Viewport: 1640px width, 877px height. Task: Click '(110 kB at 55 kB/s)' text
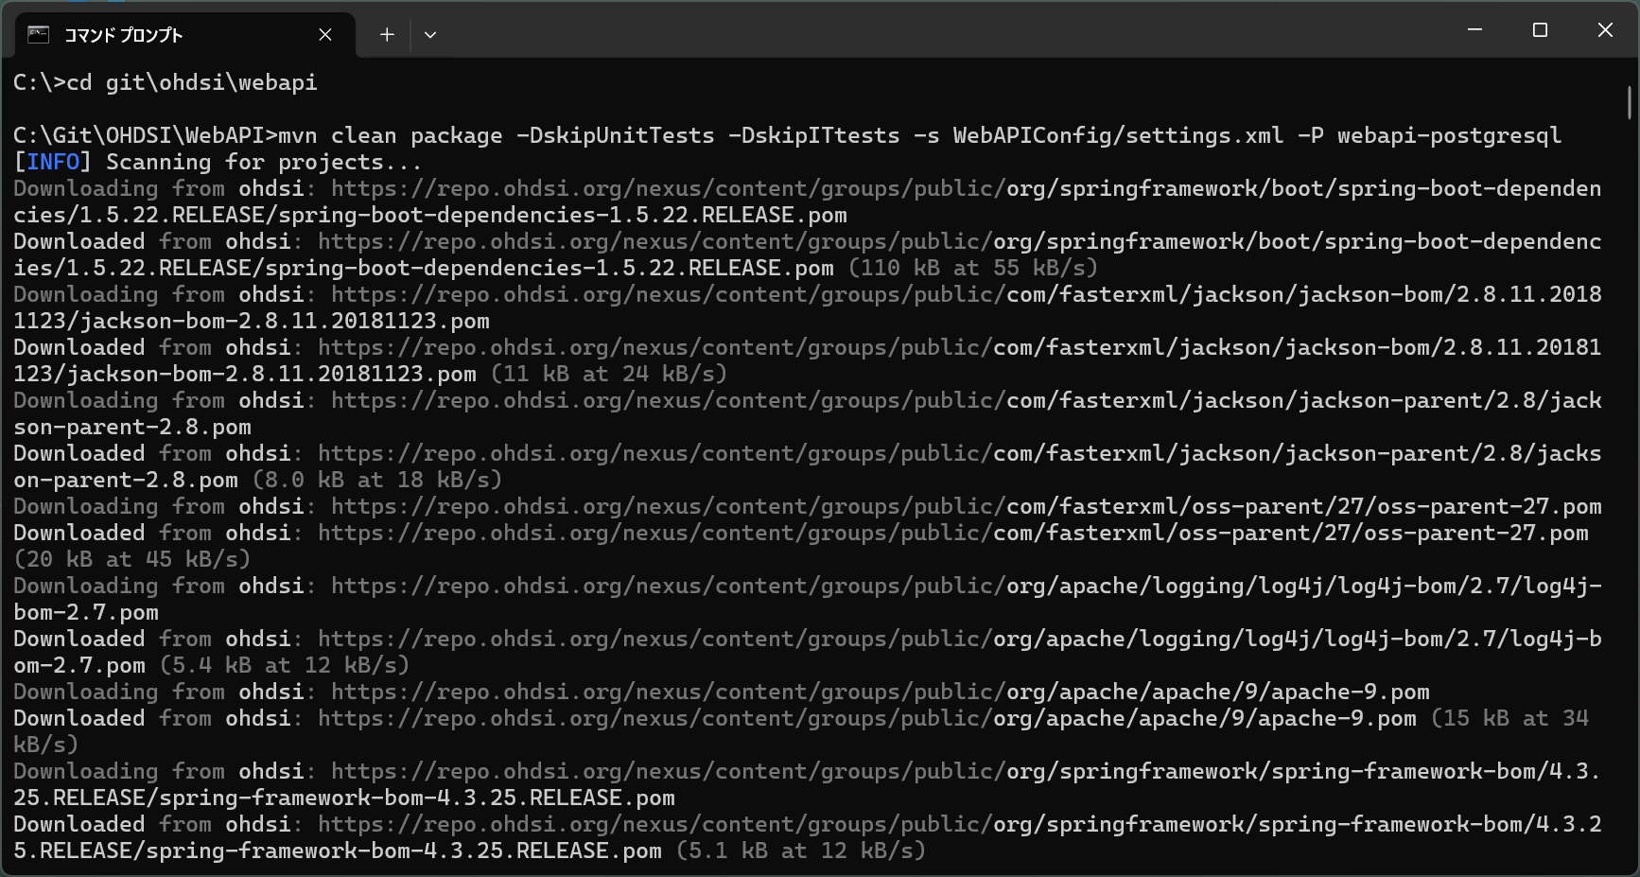pyautogui.click(x=973, y=268)
